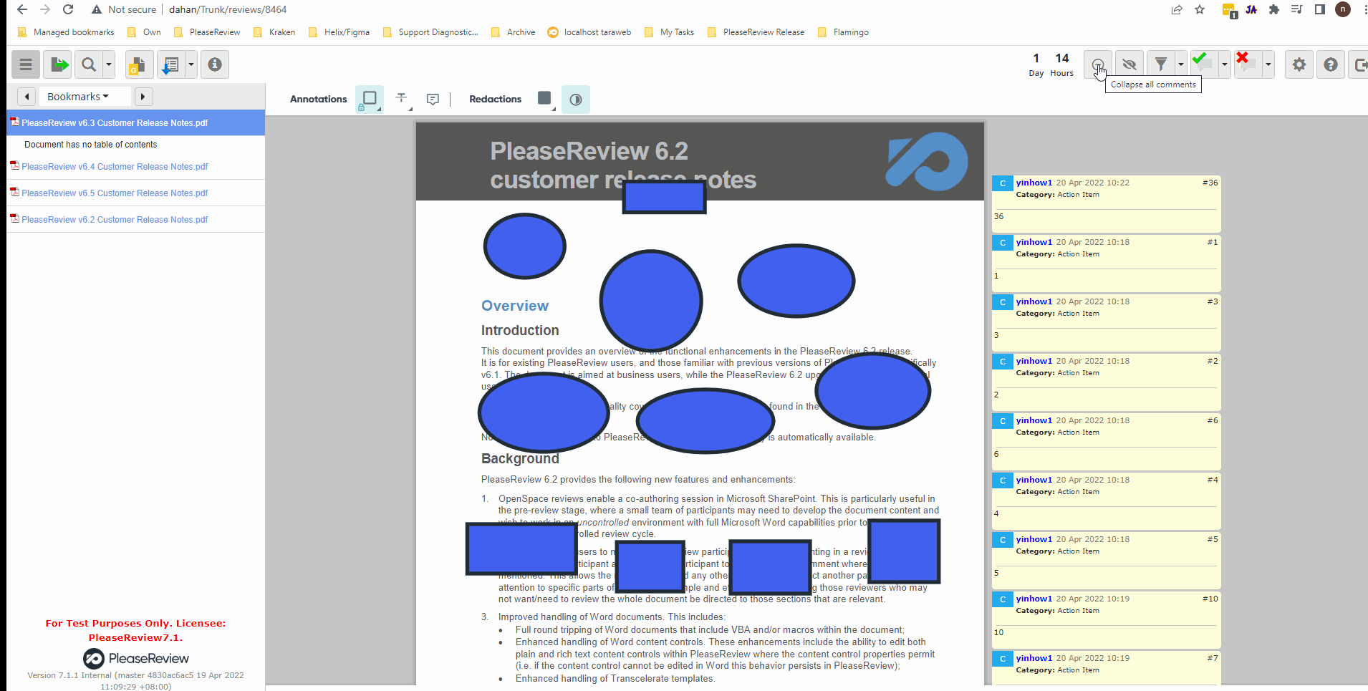Open the magnifier search tool
This screenshot has width=1368, height=691.
[x=88, y=64]
